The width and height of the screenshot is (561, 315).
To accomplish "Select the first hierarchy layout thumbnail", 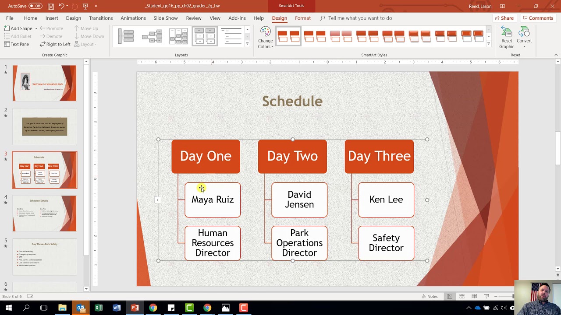I will (126, 36).
